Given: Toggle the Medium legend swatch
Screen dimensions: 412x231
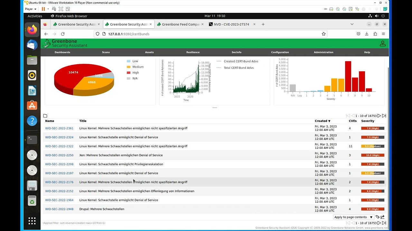Looking at the screenshot, I should tap(128, 67).
